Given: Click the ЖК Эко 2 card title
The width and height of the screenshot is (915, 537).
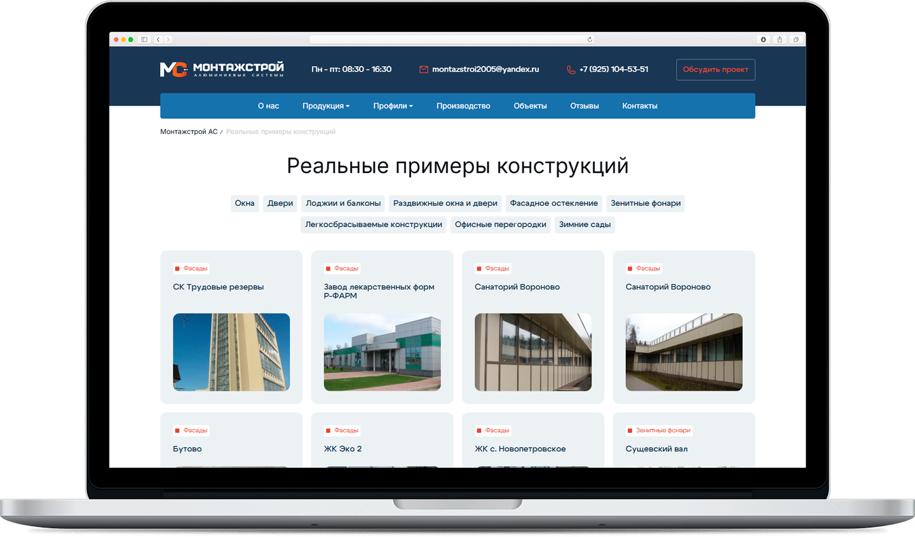Looking at the screenshot, I should [343, 449].
